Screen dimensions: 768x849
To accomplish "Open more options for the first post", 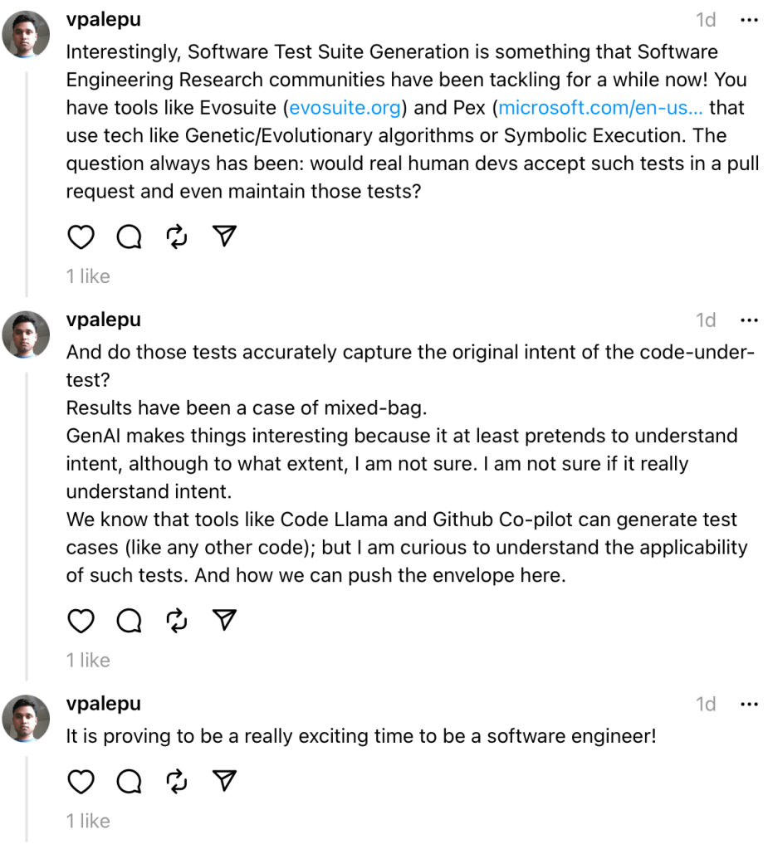I will click(749, 19).
